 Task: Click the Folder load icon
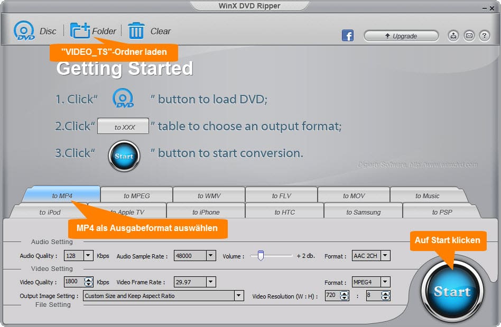click(x=80, y=31)
